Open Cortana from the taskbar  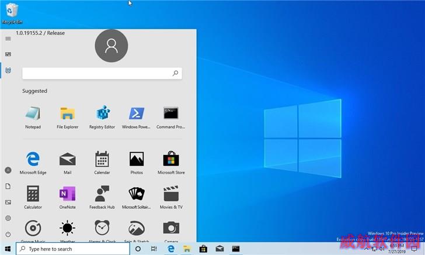(138, 249)
